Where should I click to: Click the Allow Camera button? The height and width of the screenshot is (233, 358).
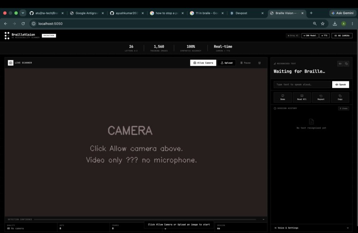coord(203,63)
